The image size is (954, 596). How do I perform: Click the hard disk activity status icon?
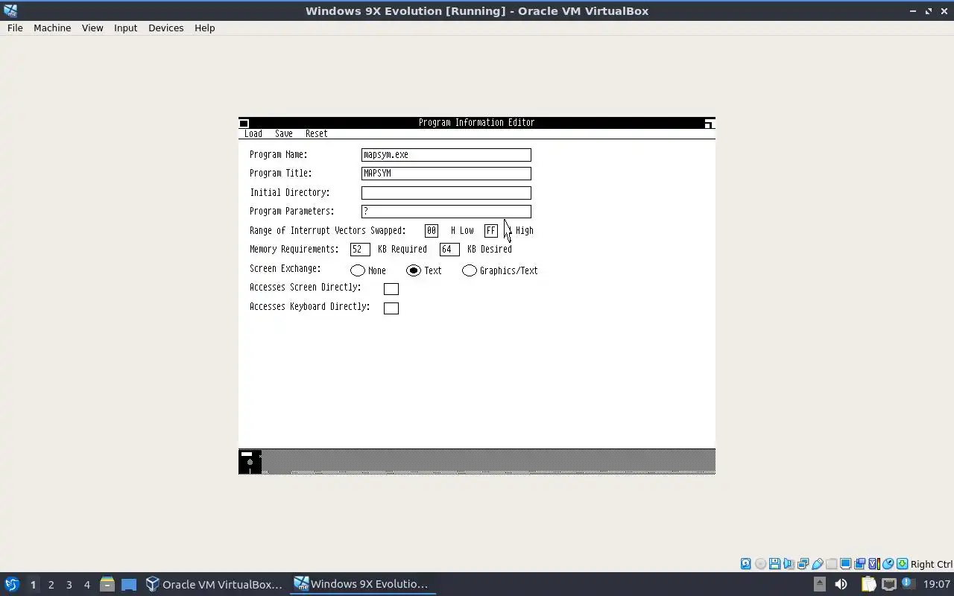point(745,564)
